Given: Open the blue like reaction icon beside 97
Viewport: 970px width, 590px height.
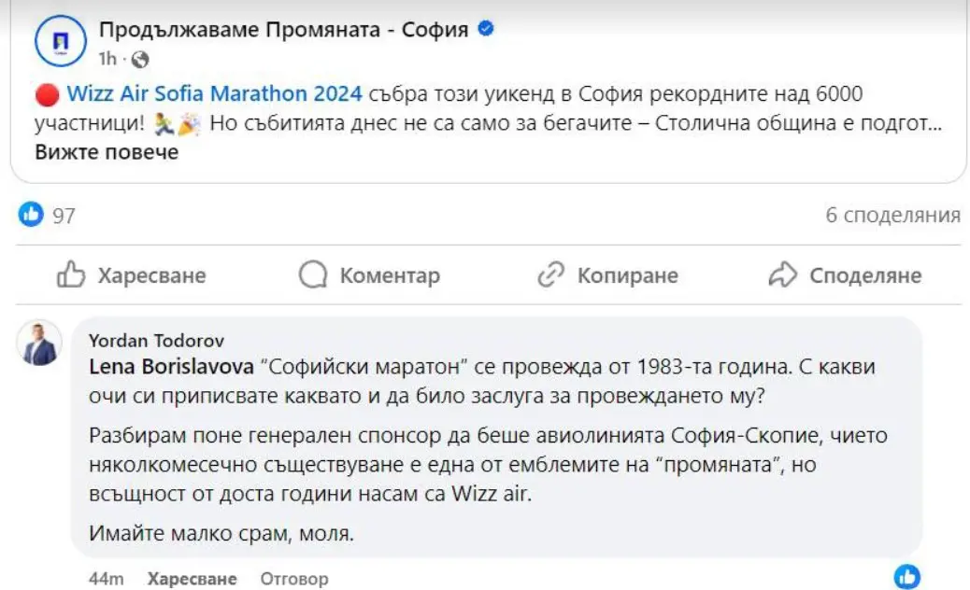Looking at the screenshot, I should [31, 215].
